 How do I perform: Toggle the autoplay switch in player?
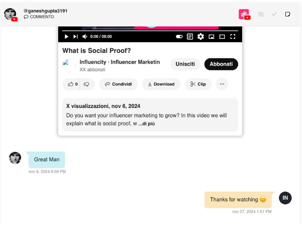tap(179, 37)
